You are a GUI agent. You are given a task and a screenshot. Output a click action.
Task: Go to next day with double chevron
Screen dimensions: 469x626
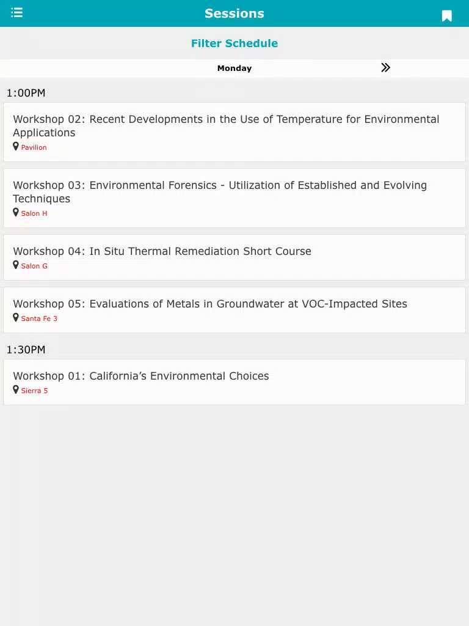[x=385, y=67]
